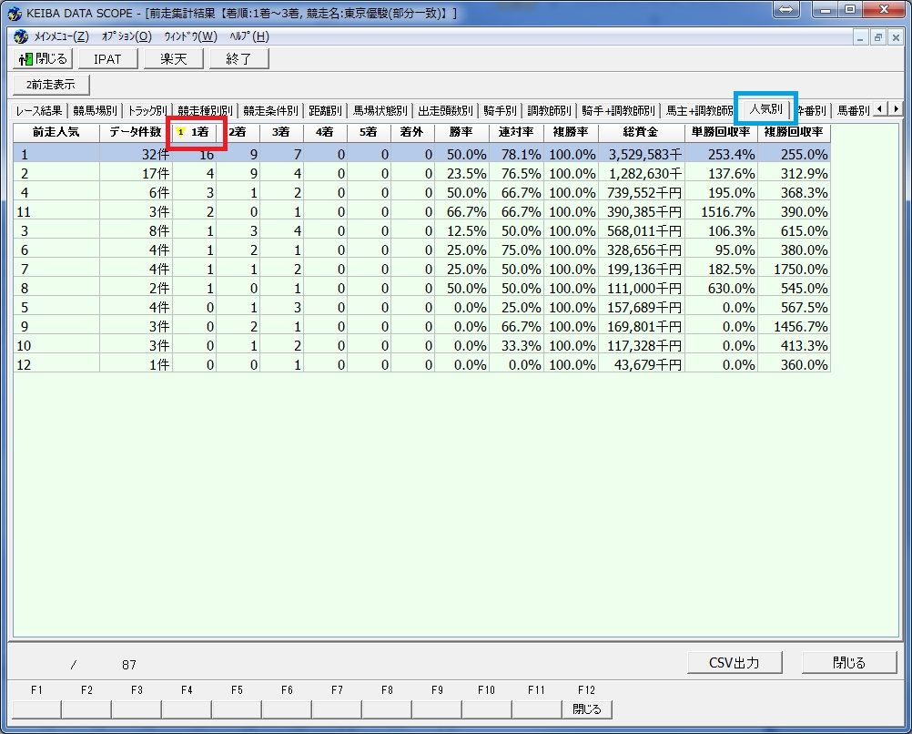This screenshot has height=734, width=912.
Task: Click the 43,679千円 prize money cell
Action: point(641,365)
